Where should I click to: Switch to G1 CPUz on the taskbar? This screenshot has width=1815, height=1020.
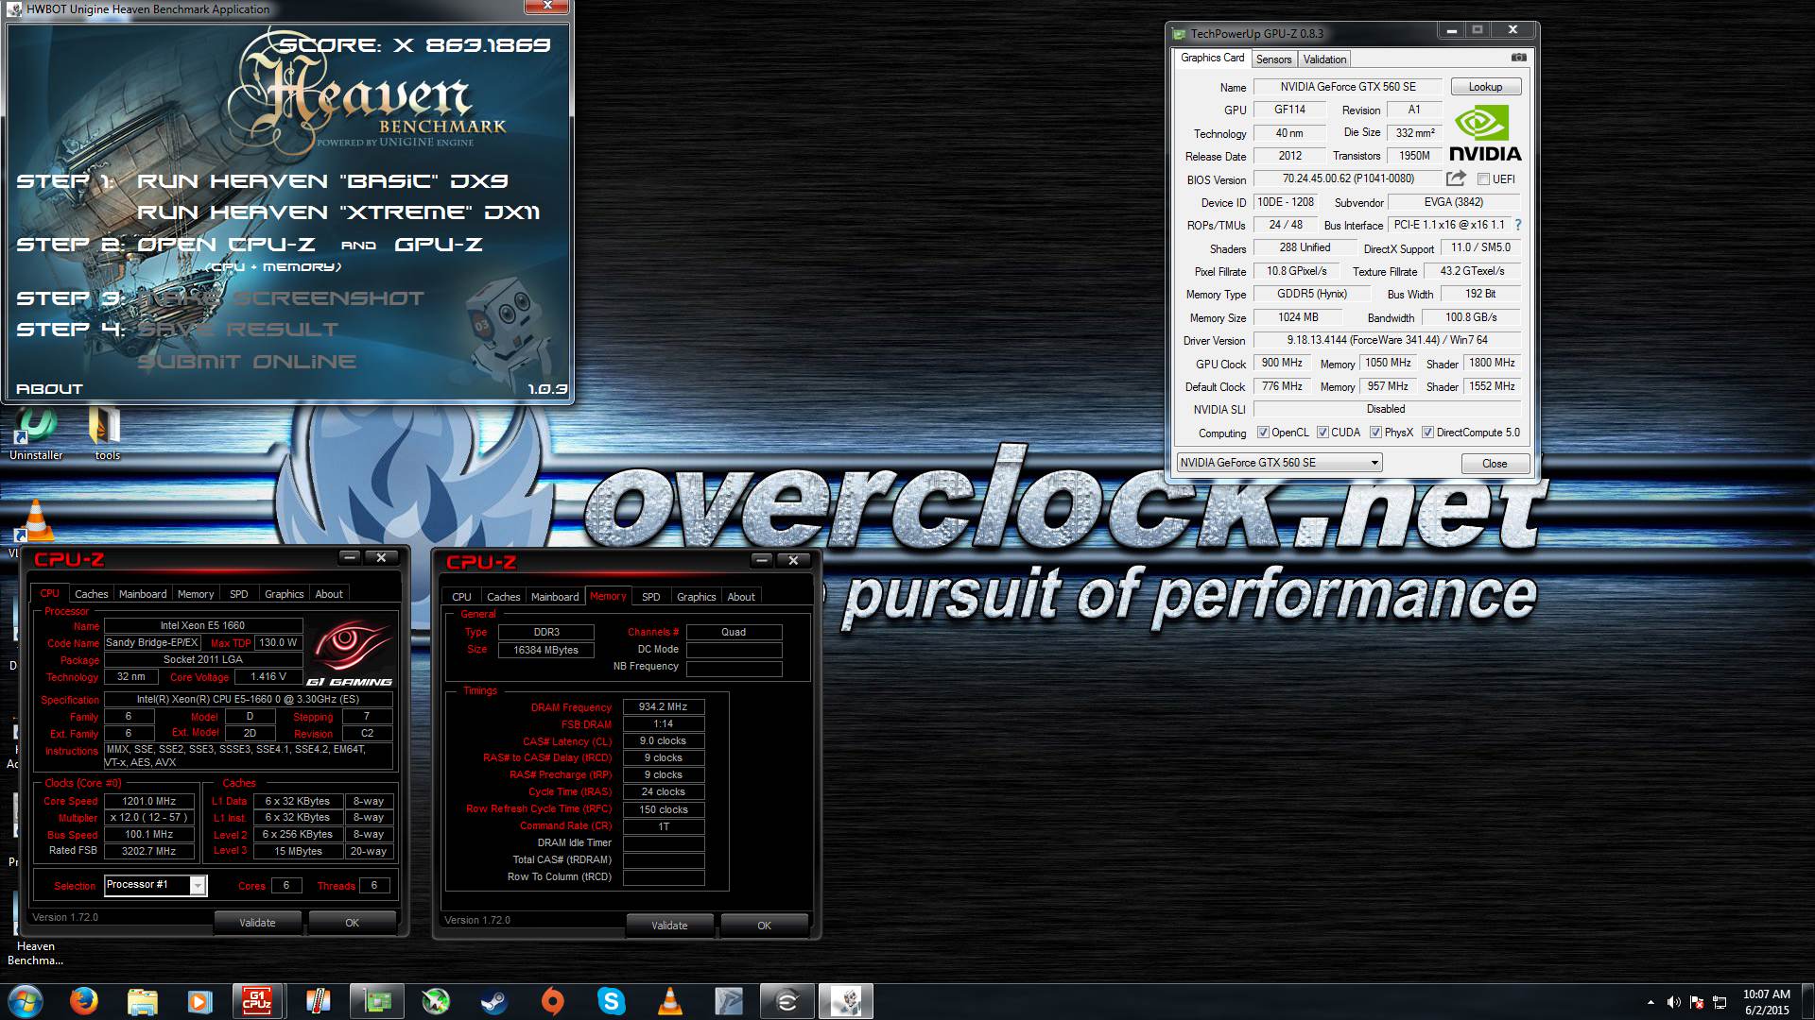tap(257, 1001)
